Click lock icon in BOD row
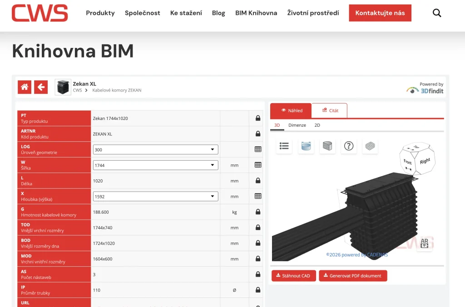This screenshot has height=307, width=465. click(x=258, y=243)
